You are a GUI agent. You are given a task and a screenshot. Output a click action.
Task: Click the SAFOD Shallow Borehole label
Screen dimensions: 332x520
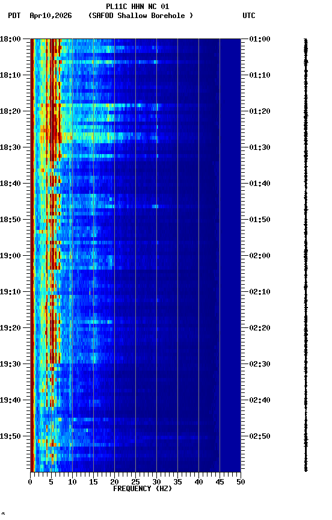pos(141,16)
